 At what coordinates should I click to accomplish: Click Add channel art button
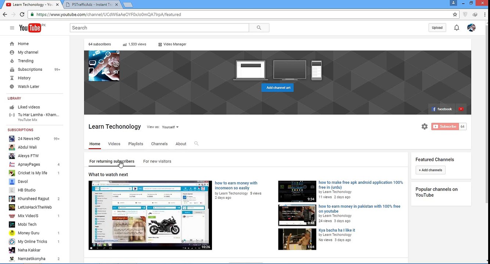pyautogui.click(x=278, y=88)
